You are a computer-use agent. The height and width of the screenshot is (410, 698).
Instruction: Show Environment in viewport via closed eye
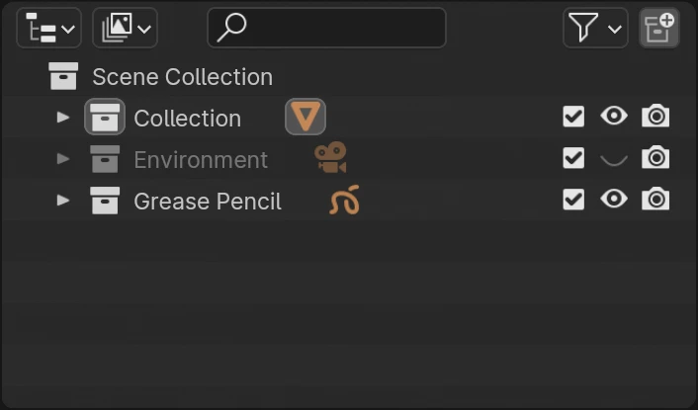[x=614, y=159]
